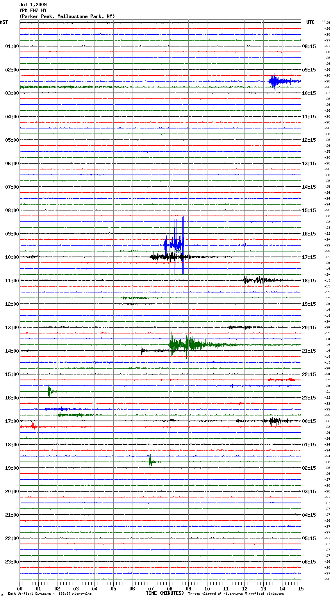The image size is (332, 599).
Task: Select the 09:00 MST row label
Action: [x=12, y=234]
